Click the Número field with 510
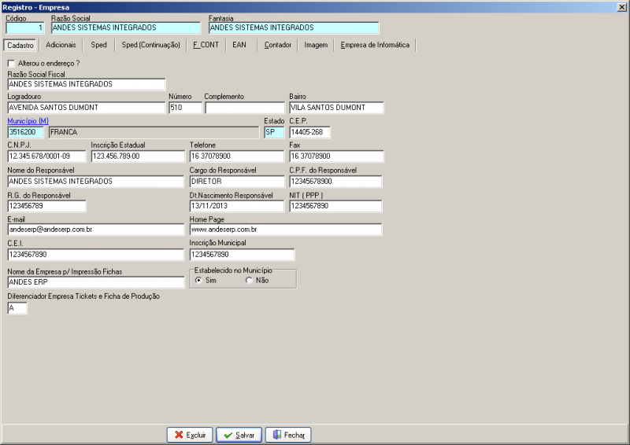630x445 pixels. 185,108
